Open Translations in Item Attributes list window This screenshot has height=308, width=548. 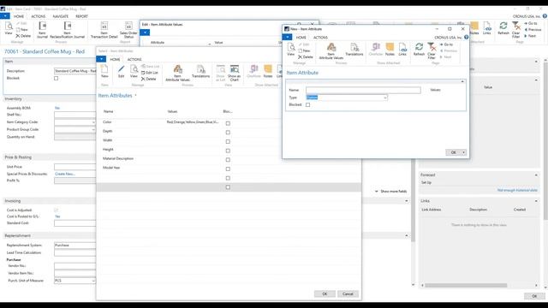pyautogui.click(x=200, y=71)
